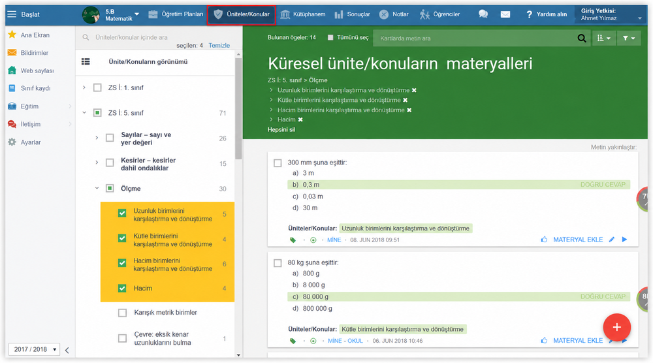This screenshot has width=653, height=363.
Task: Check the Tümünü seç checkbox
Action: [330, 37]
